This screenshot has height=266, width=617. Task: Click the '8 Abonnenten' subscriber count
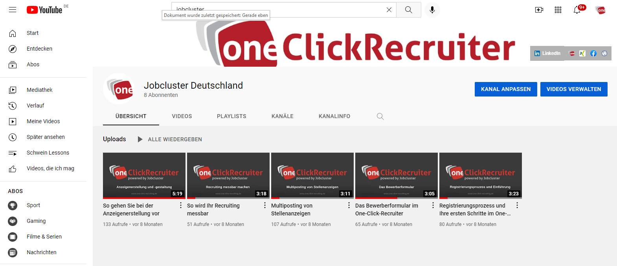click(161, 95)
